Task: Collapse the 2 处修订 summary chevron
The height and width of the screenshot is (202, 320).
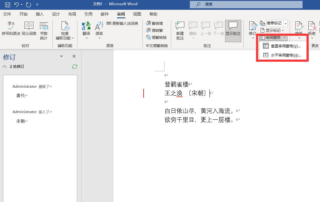Action: click(x=4, y=67)
